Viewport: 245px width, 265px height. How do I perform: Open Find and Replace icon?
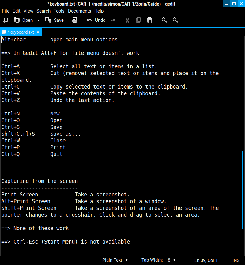coord(175,20)
